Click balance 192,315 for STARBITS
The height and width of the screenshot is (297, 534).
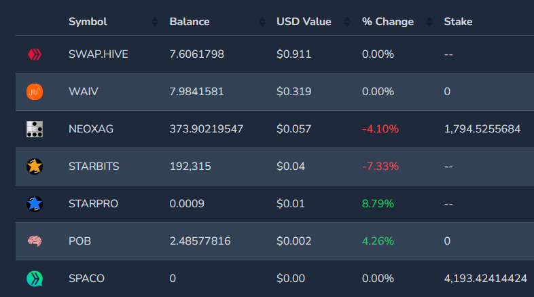[x=190, y=167]
